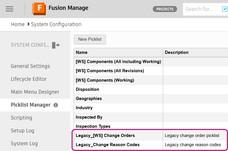Go to Home breadcrumb link
228x151 pixels.
point(18,24)
